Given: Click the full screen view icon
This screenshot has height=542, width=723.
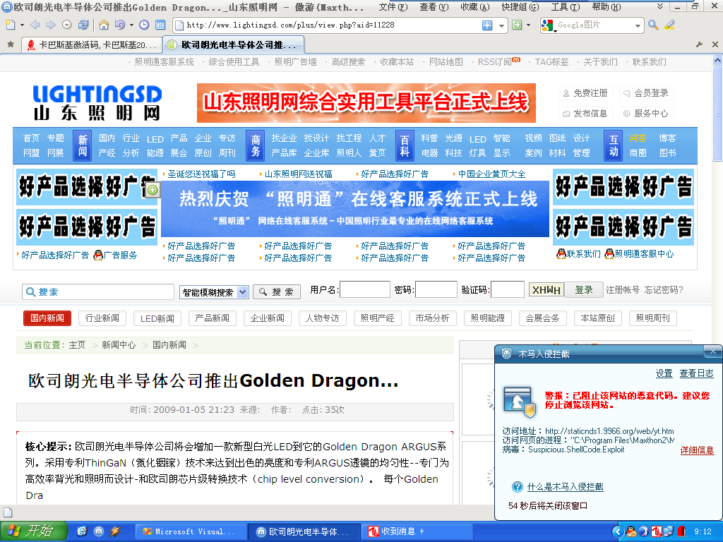Looking at the screenshot, I should pos(160,25).
